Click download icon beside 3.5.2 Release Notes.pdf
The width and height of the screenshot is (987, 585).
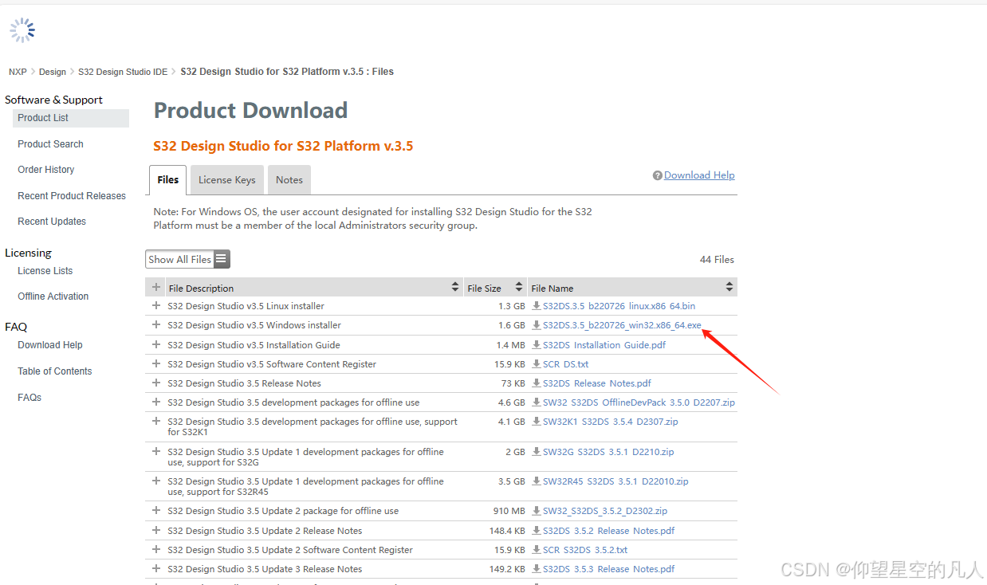[537, 531]
